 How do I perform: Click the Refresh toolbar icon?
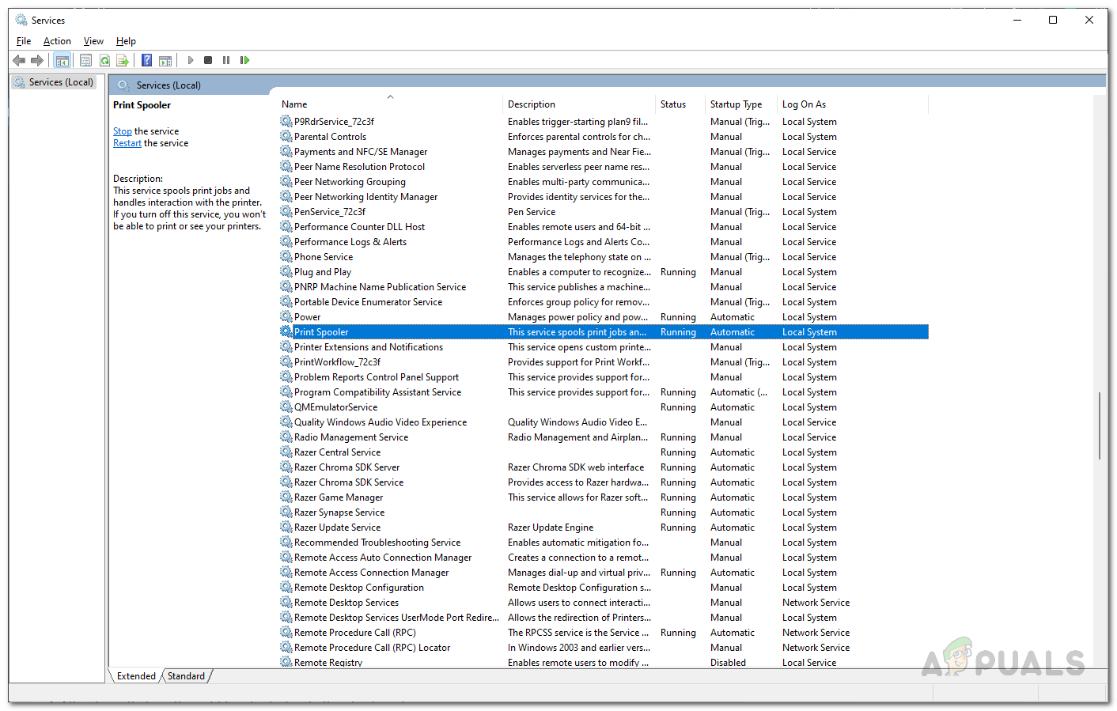tap(104, 60)
